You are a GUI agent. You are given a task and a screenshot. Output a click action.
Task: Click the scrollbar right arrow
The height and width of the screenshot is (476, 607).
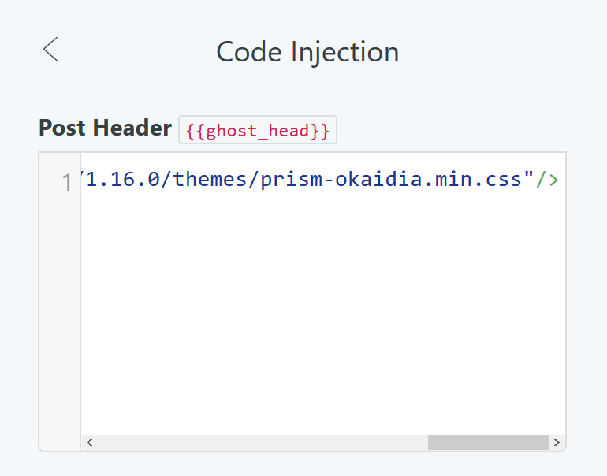557,443
